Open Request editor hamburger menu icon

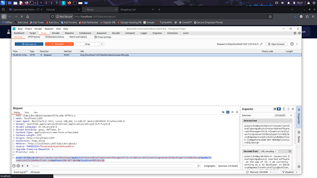tap(237, 112)
